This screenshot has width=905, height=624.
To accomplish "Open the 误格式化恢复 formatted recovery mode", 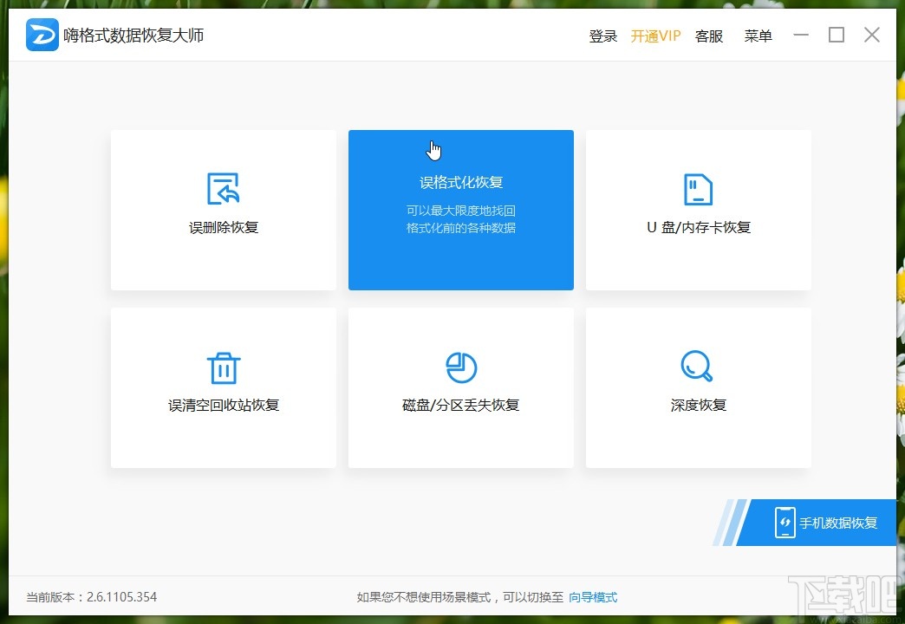I will coord(460,210).
